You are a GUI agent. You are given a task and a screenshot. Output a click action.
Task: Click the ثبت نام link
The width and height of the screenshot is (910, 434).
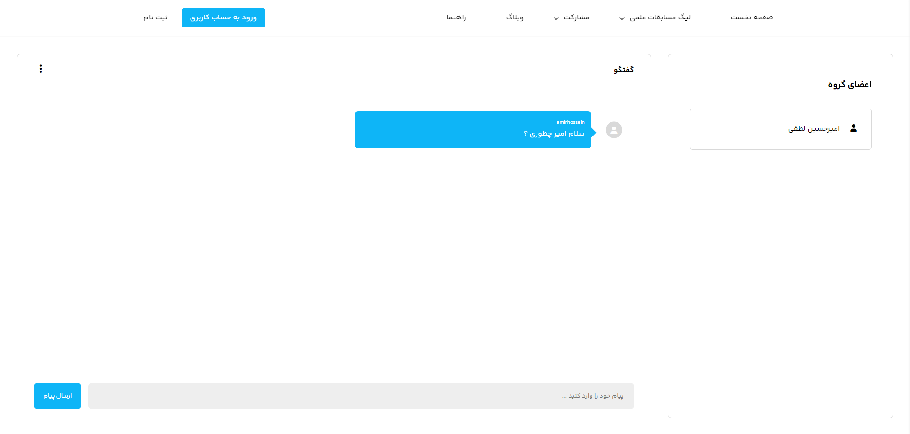click(x=155, y=17)
